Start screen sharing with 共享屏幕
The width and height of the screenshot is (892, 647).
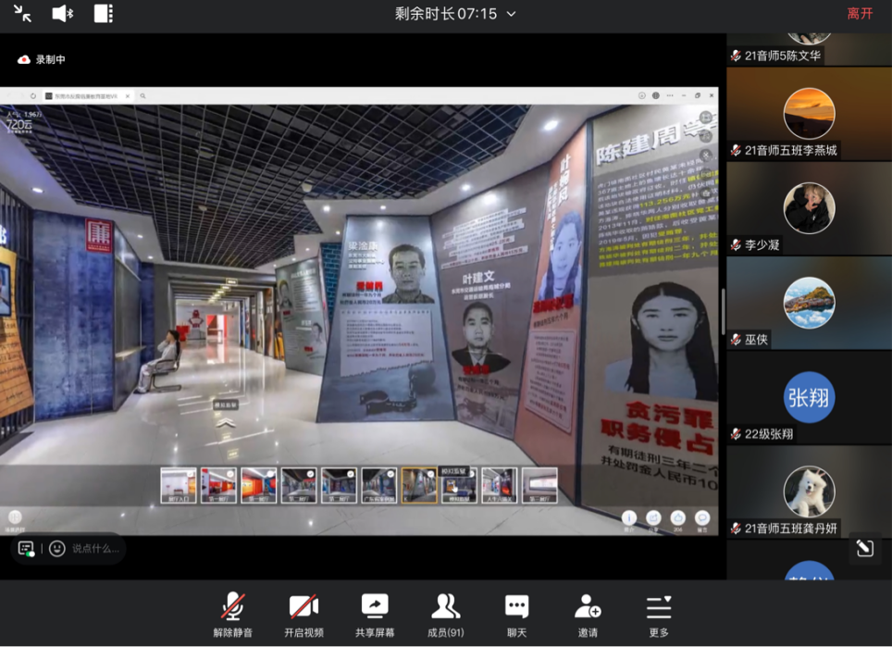click(375, 614)
